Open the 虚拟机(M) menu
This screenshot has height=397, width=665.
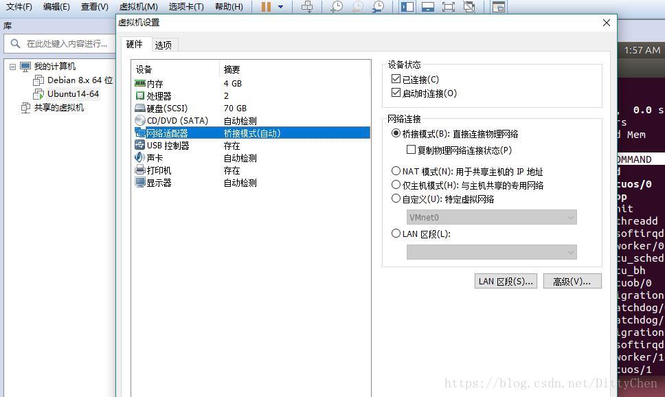(x=139, y=7)
